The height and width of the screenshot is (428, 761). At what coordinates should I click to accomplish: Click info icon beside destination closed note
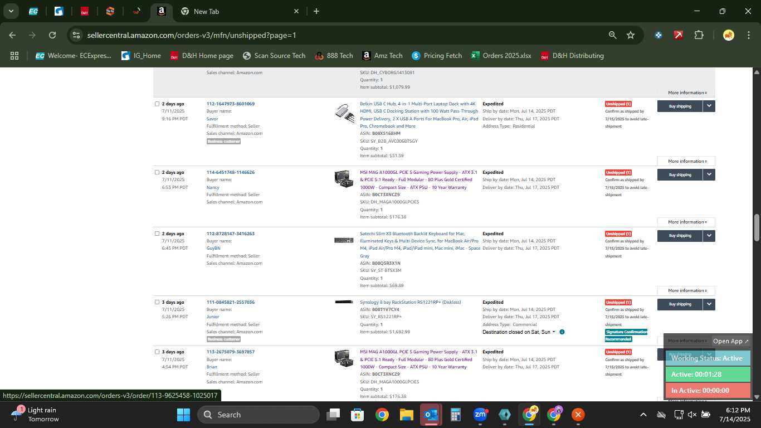tap(562, 332)
